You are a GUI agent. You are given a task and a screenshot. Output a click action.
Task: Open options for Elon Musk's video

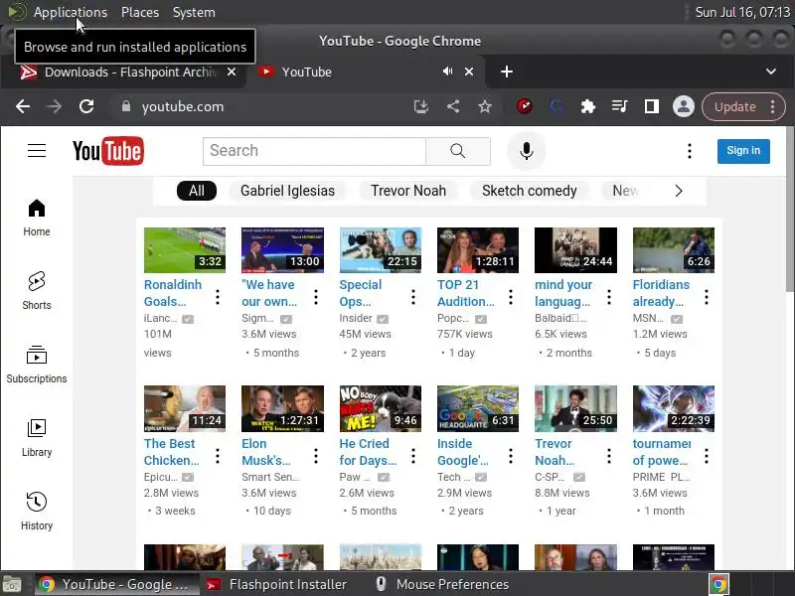tap(315, 456)
